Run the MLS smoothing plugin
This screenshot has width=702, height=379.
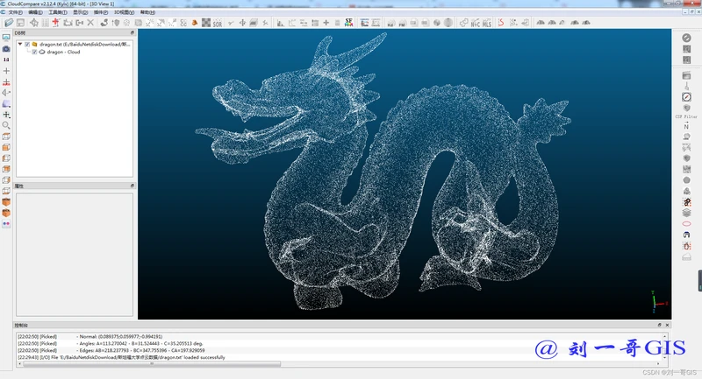(x=487, y=24)
